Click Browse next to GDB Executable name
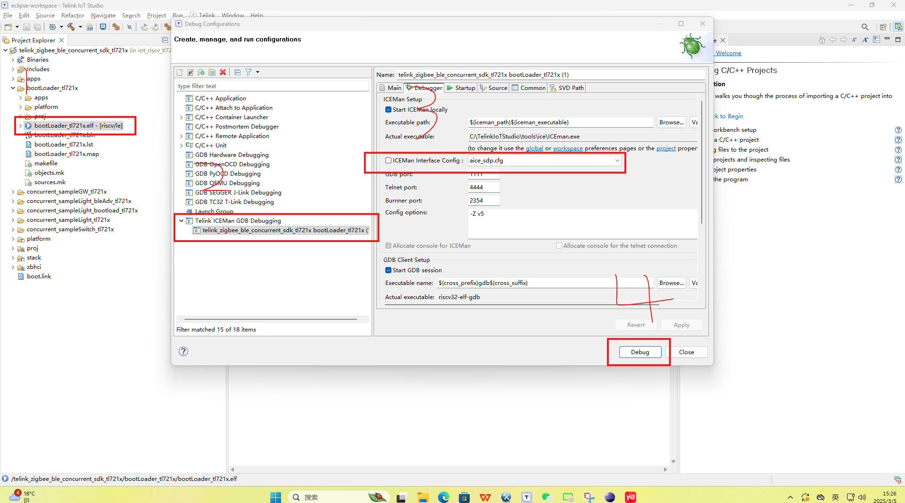The width and height of the screenshot is (905, 503). pyautogui.click(x=672, y=283)
